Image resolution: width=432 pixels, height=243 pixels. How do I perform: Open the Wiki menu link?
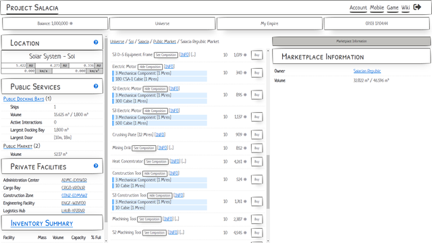(405, 7)
